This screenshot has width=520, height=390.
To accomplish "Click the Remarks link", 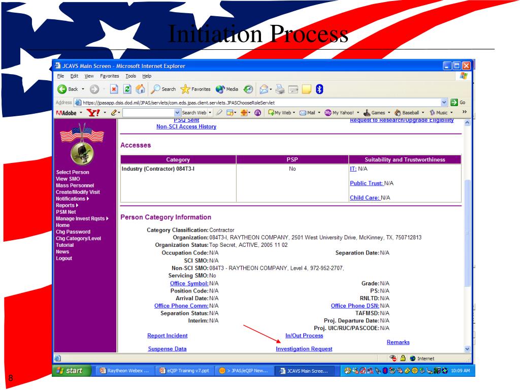I will coord(398,342).
